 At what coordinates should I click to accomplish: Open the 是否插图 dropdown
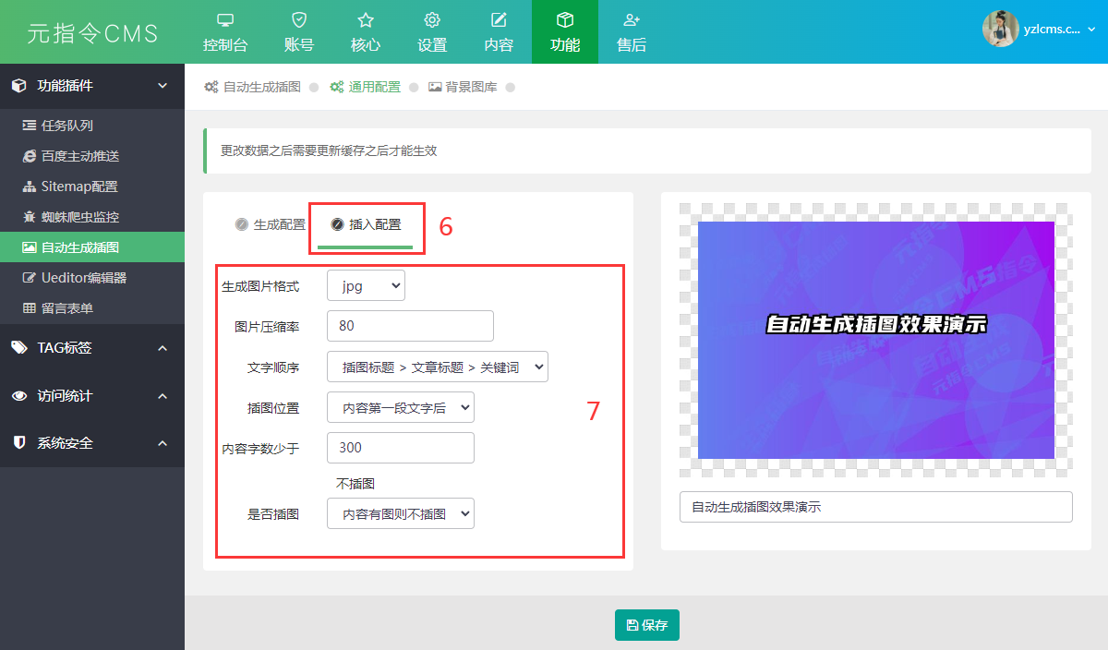coord(400,513)
